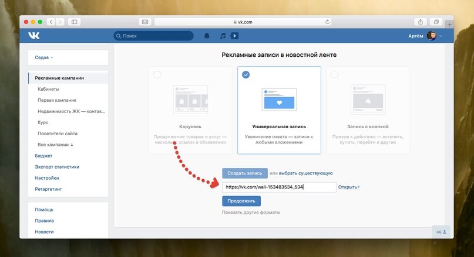The height and width of the screenshot is (257, 474).
Task: Open the Седов account dropdown
Action: coord(44,57)
